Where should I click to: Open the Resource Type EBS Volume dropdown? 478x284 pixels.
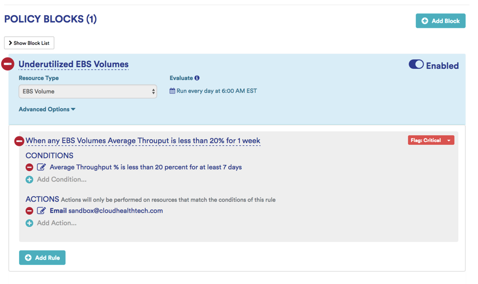88,91
